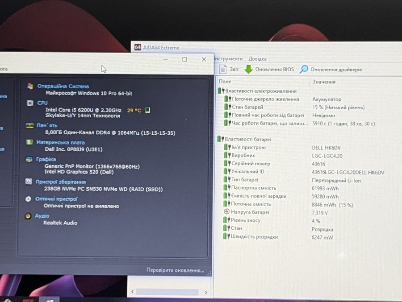
Task: Click the green Оновлення BIOS arrow icon
Action: pos(248,69)
